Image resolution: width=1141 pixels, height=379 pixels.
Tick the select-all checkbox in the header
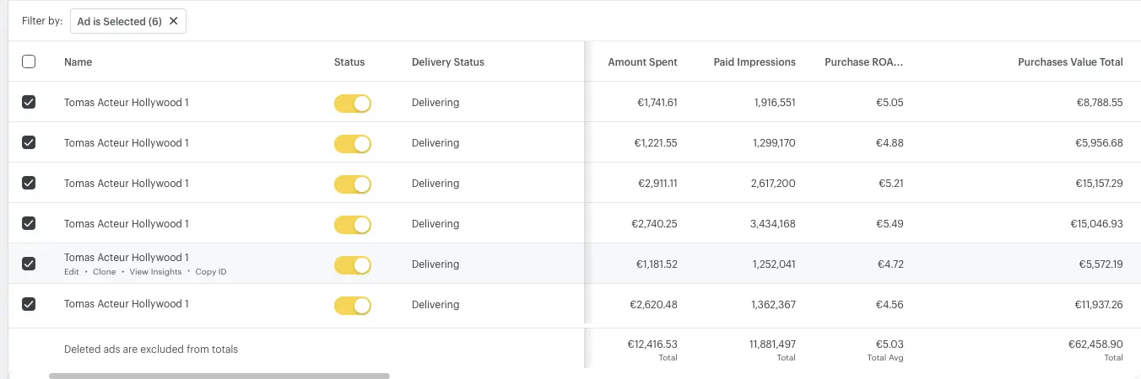(x=29, y=61)
